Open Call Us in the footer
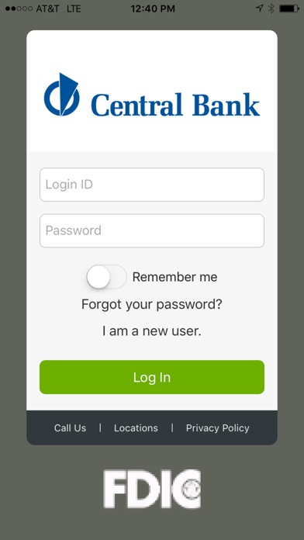Image resolution: width=304 pixels, height=540 pixels. pyautogui.click(x=70, y=428)
